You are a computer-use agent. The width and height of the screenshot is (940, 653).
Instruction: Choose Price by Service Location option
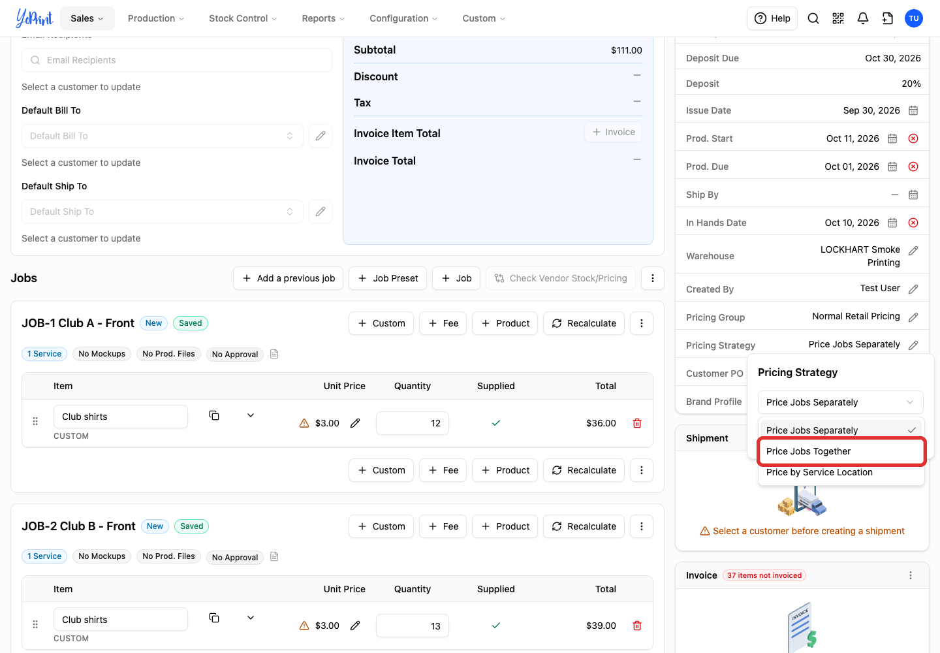tap(841, 472)
